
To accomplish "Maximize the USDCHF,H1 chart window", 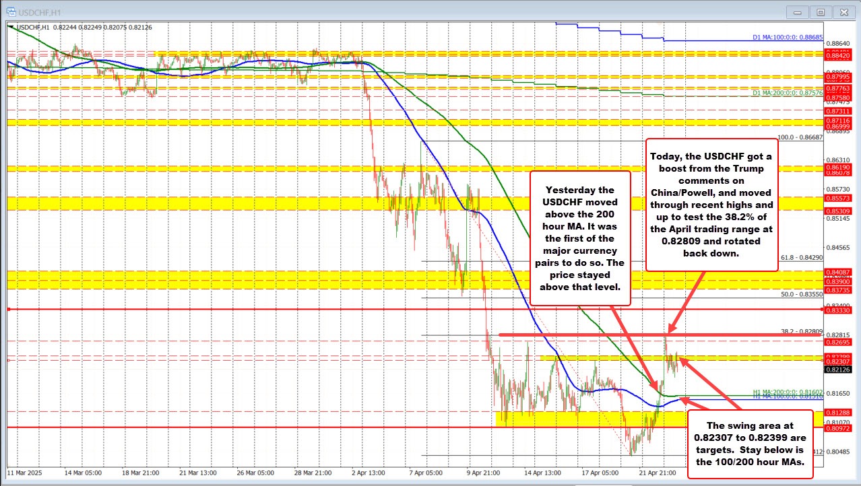I will tap(820, 11).
